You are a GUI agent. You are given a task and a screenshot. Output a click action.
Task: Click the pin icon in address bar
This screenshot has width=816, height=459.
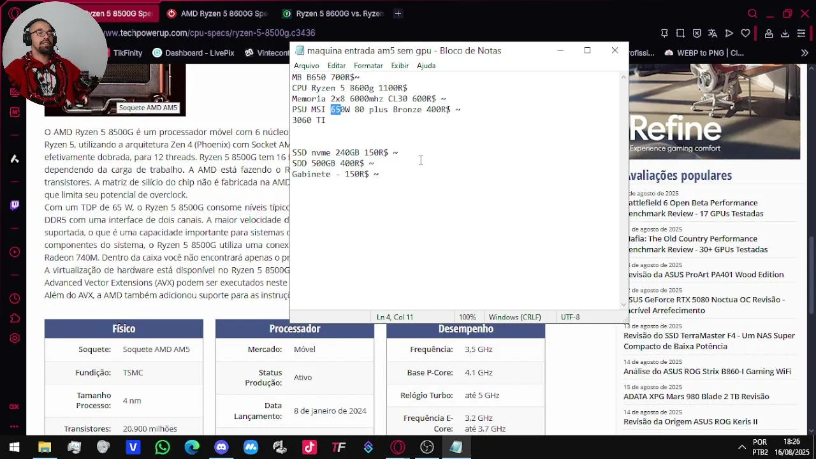coord(664,33)
